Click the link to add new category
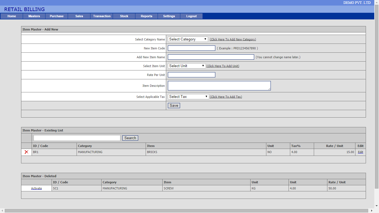379x213 pixels. coord(233,39)
